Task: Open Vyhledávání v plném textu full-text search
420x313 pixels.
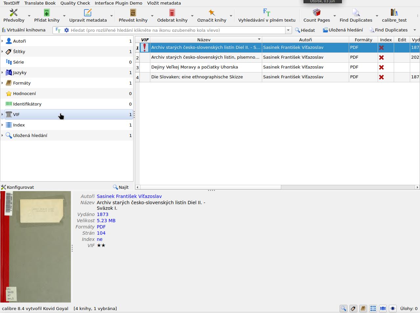Action: 266,13
